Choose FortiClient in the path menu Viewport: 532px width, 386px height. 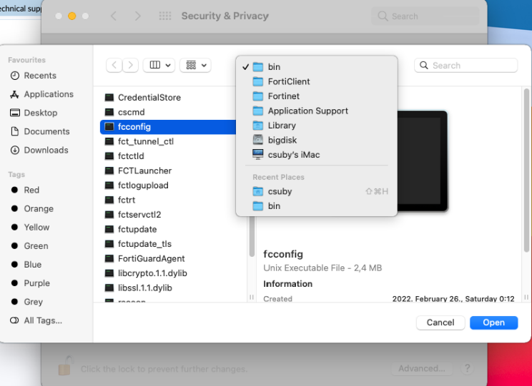(x=288, y=81)
